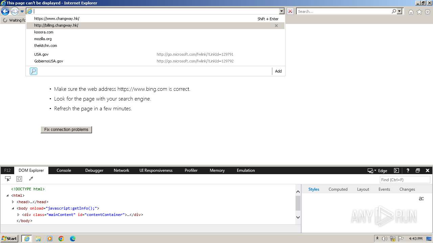433x243 pixels.
Task: Click the Search box in the toolbar
Action: coord(344,11)
